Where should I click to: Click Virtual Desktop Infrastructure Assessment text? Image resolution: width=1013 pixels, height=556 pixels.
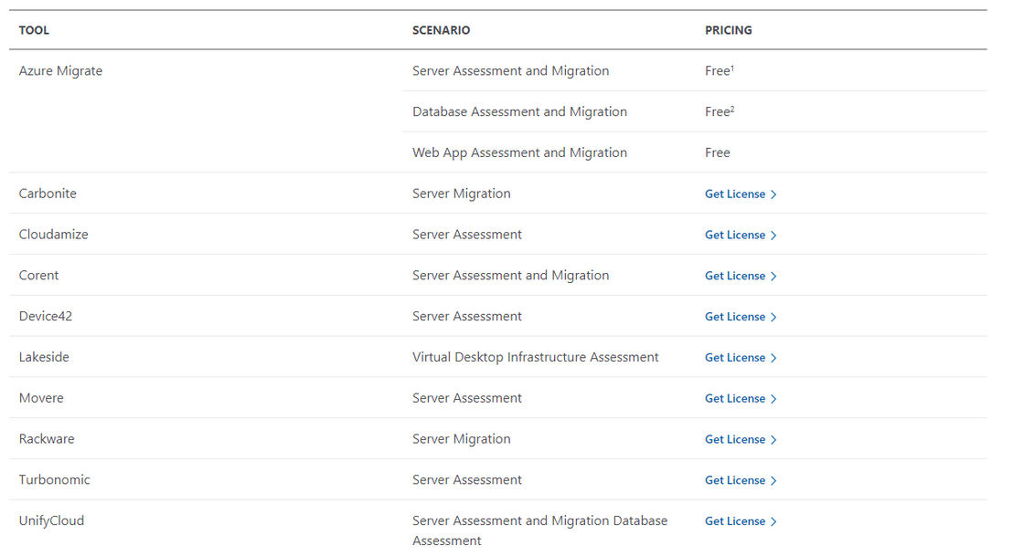(536, 357)
